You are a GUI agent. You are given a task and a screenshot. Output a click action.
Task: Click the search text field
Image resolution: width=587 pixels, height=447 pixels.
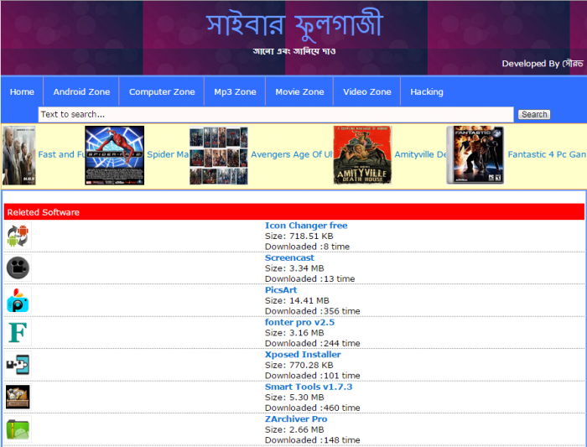point(276,114)
